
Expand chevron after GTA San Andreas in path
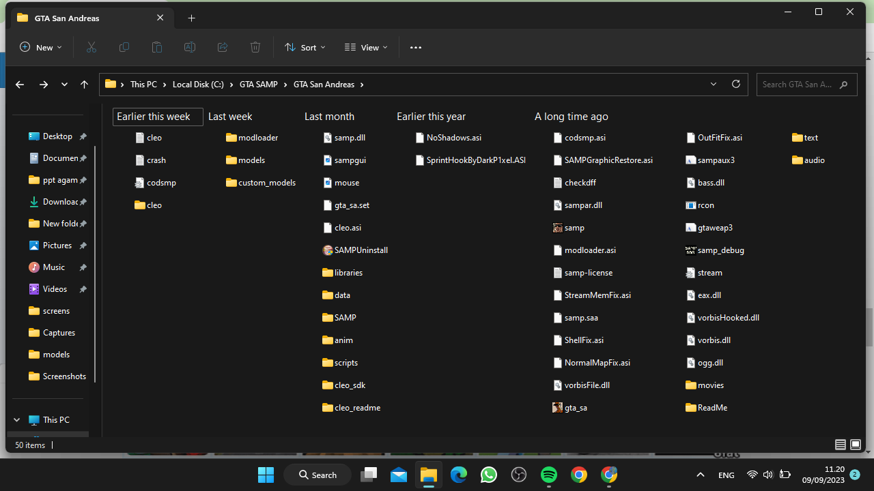coord(362,85)
